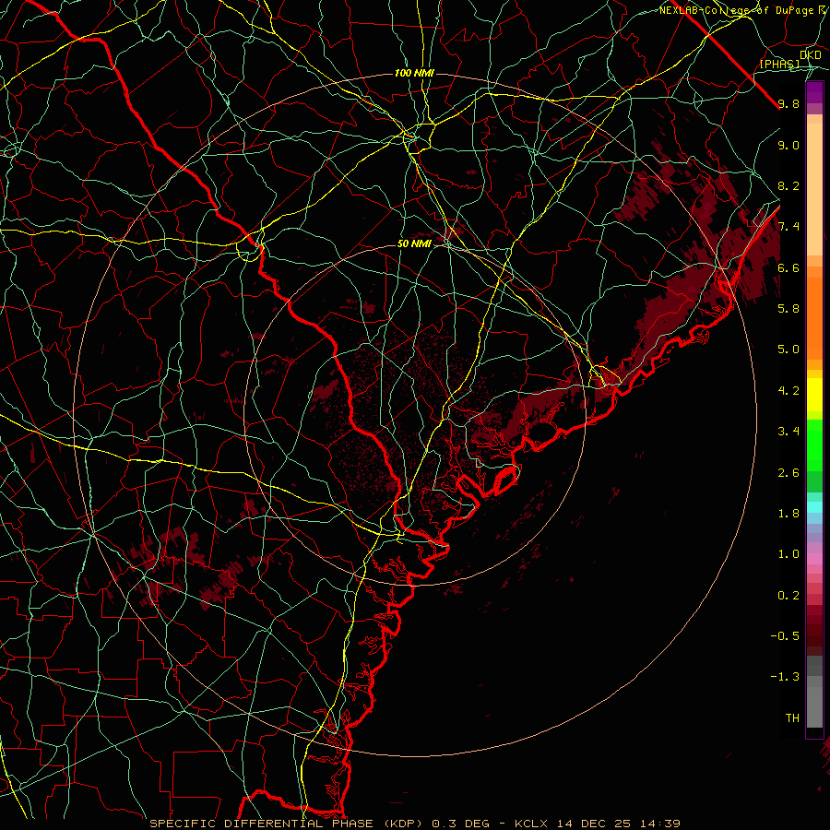
Task: Click the gray segment of the color bar
Action: pos(814,691)
